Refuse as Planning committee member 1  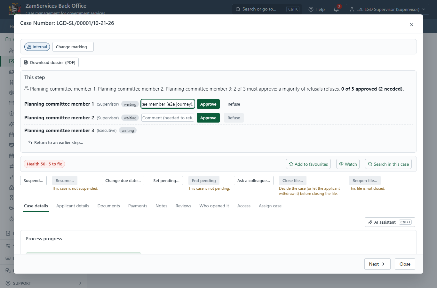(x=234, y=104)
